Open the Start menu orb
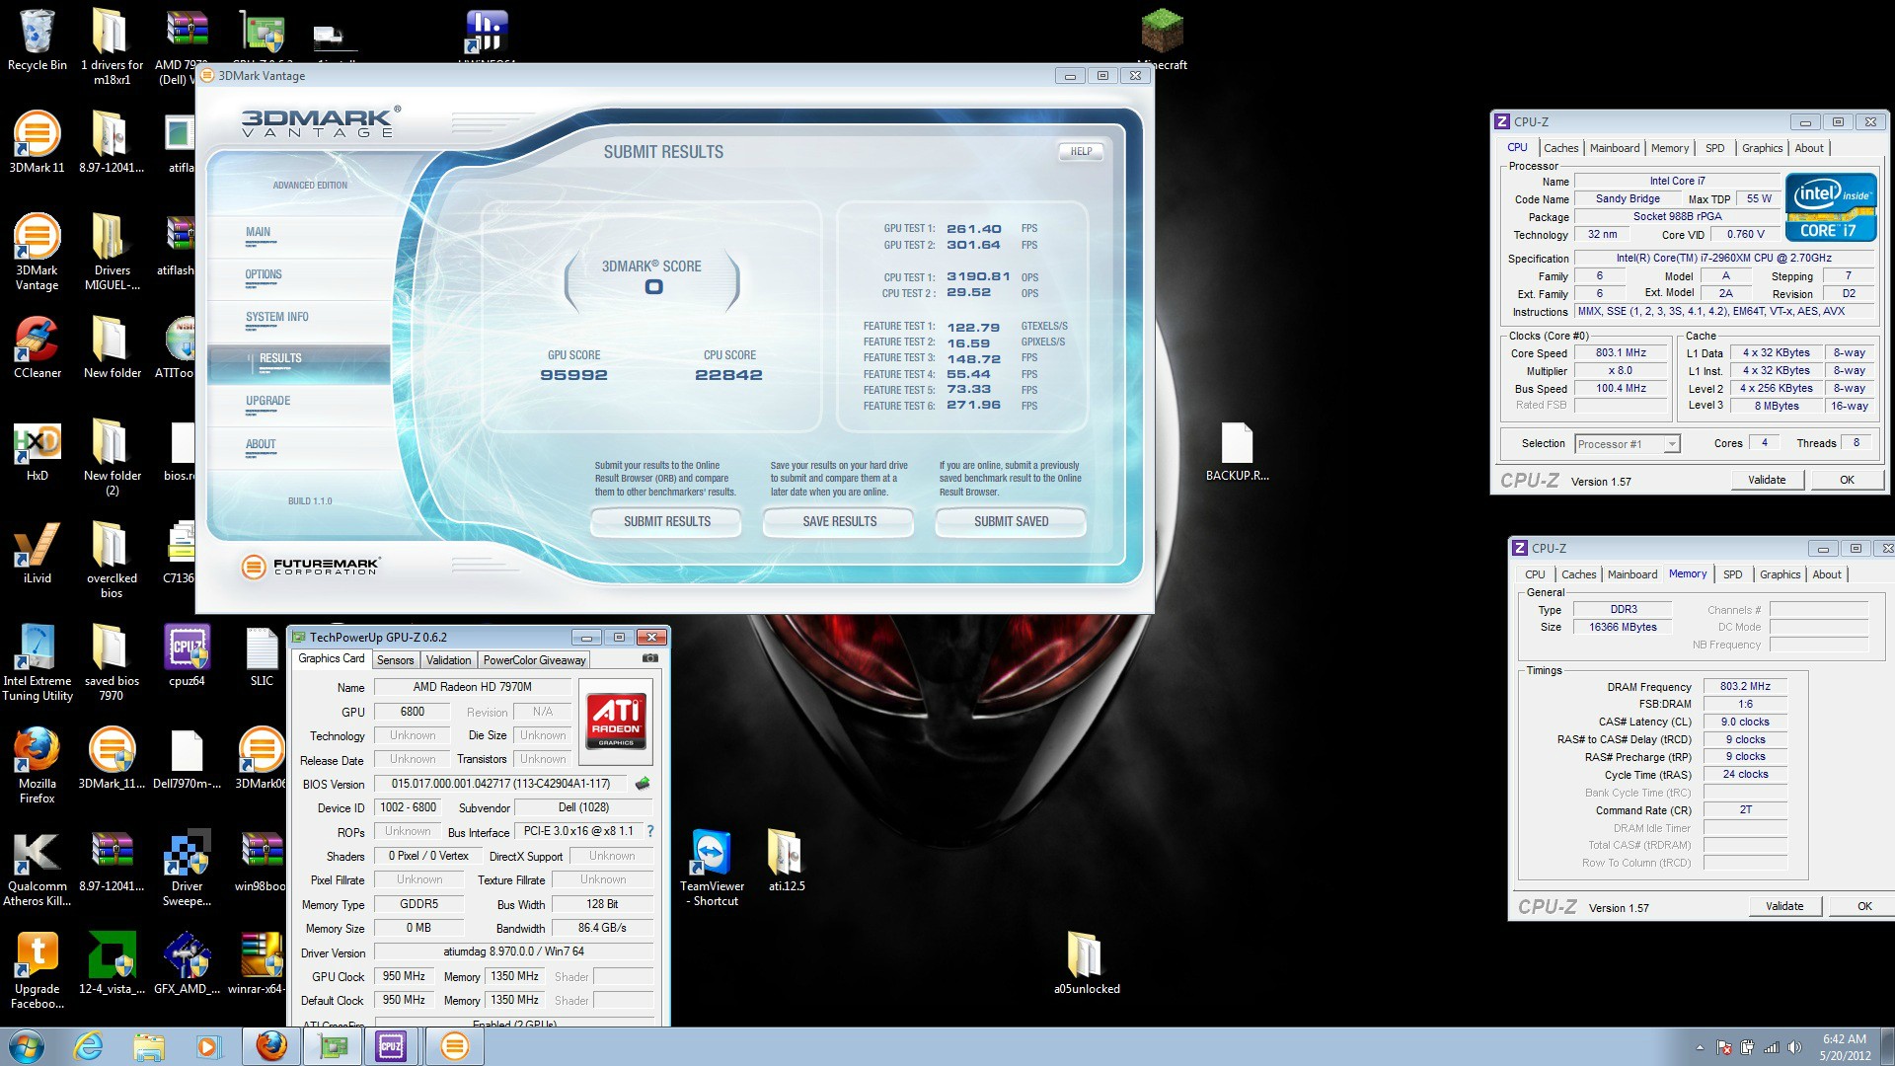This screenshot has height=1066, width=1895. click(x=26, y=1045)
